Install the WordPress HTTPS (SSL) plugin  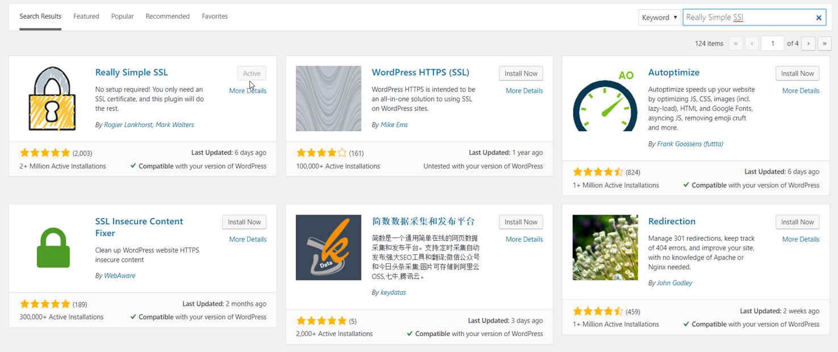(x=521, y=73)
